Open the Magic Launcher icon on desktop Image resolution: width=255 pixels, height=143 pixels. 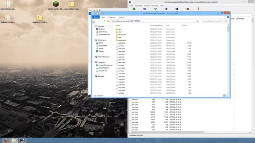56,5
